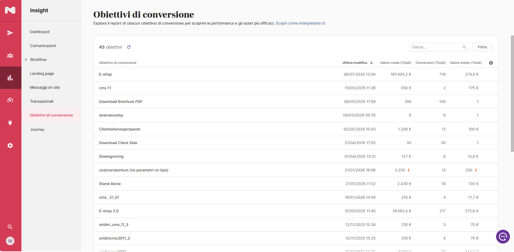Open the Ssideignoring objective
The width and height of the screenshot is (514, 252).
(x=111, y=157)
